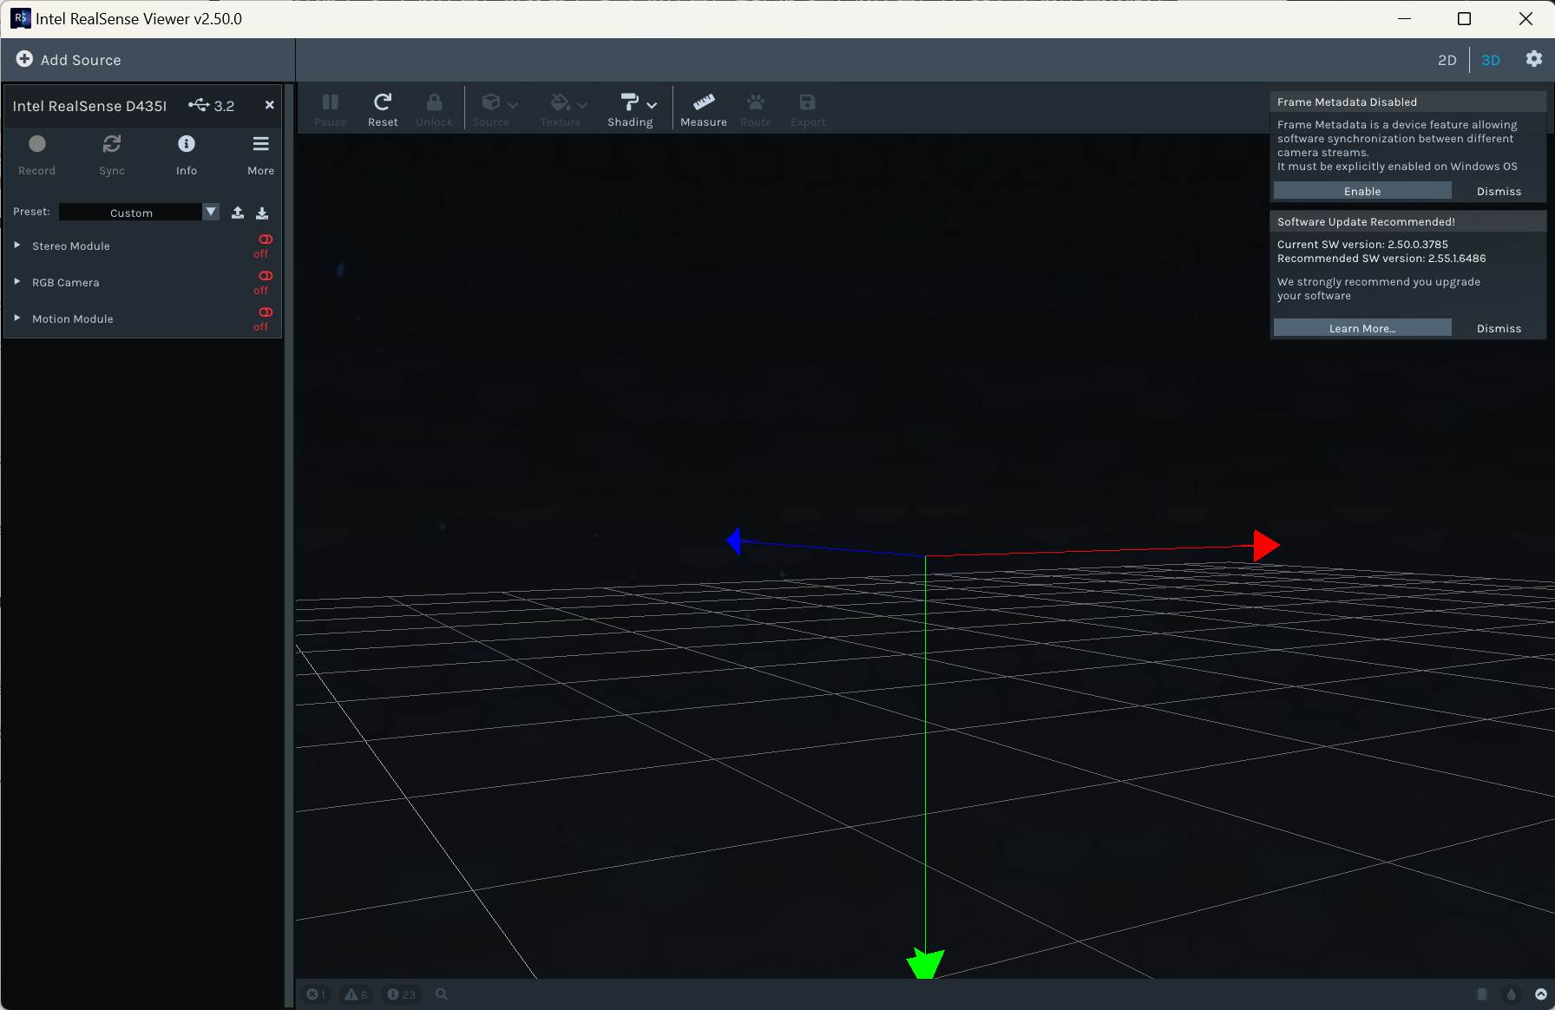Minimize the RealSense Viewer window
Screen dimensions: 1555x1010
(x=1404, y=18)
